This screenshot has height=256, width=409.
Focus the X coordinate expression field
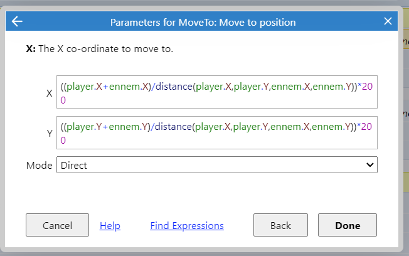217,92
